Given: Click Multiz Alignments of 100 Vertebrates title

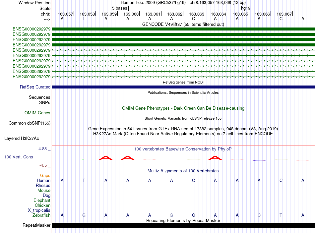Looking at the screenshot, I should coord(183,171).
